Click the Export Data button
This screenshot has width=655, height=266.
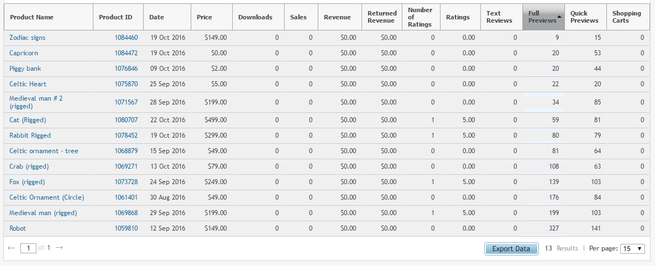click(511, 249)
